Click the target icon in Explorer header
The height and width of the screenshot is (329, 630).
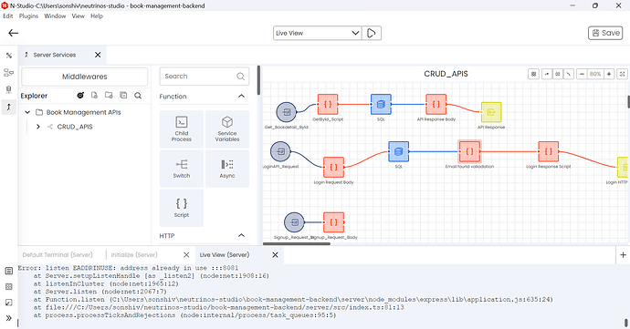[80, 96]
